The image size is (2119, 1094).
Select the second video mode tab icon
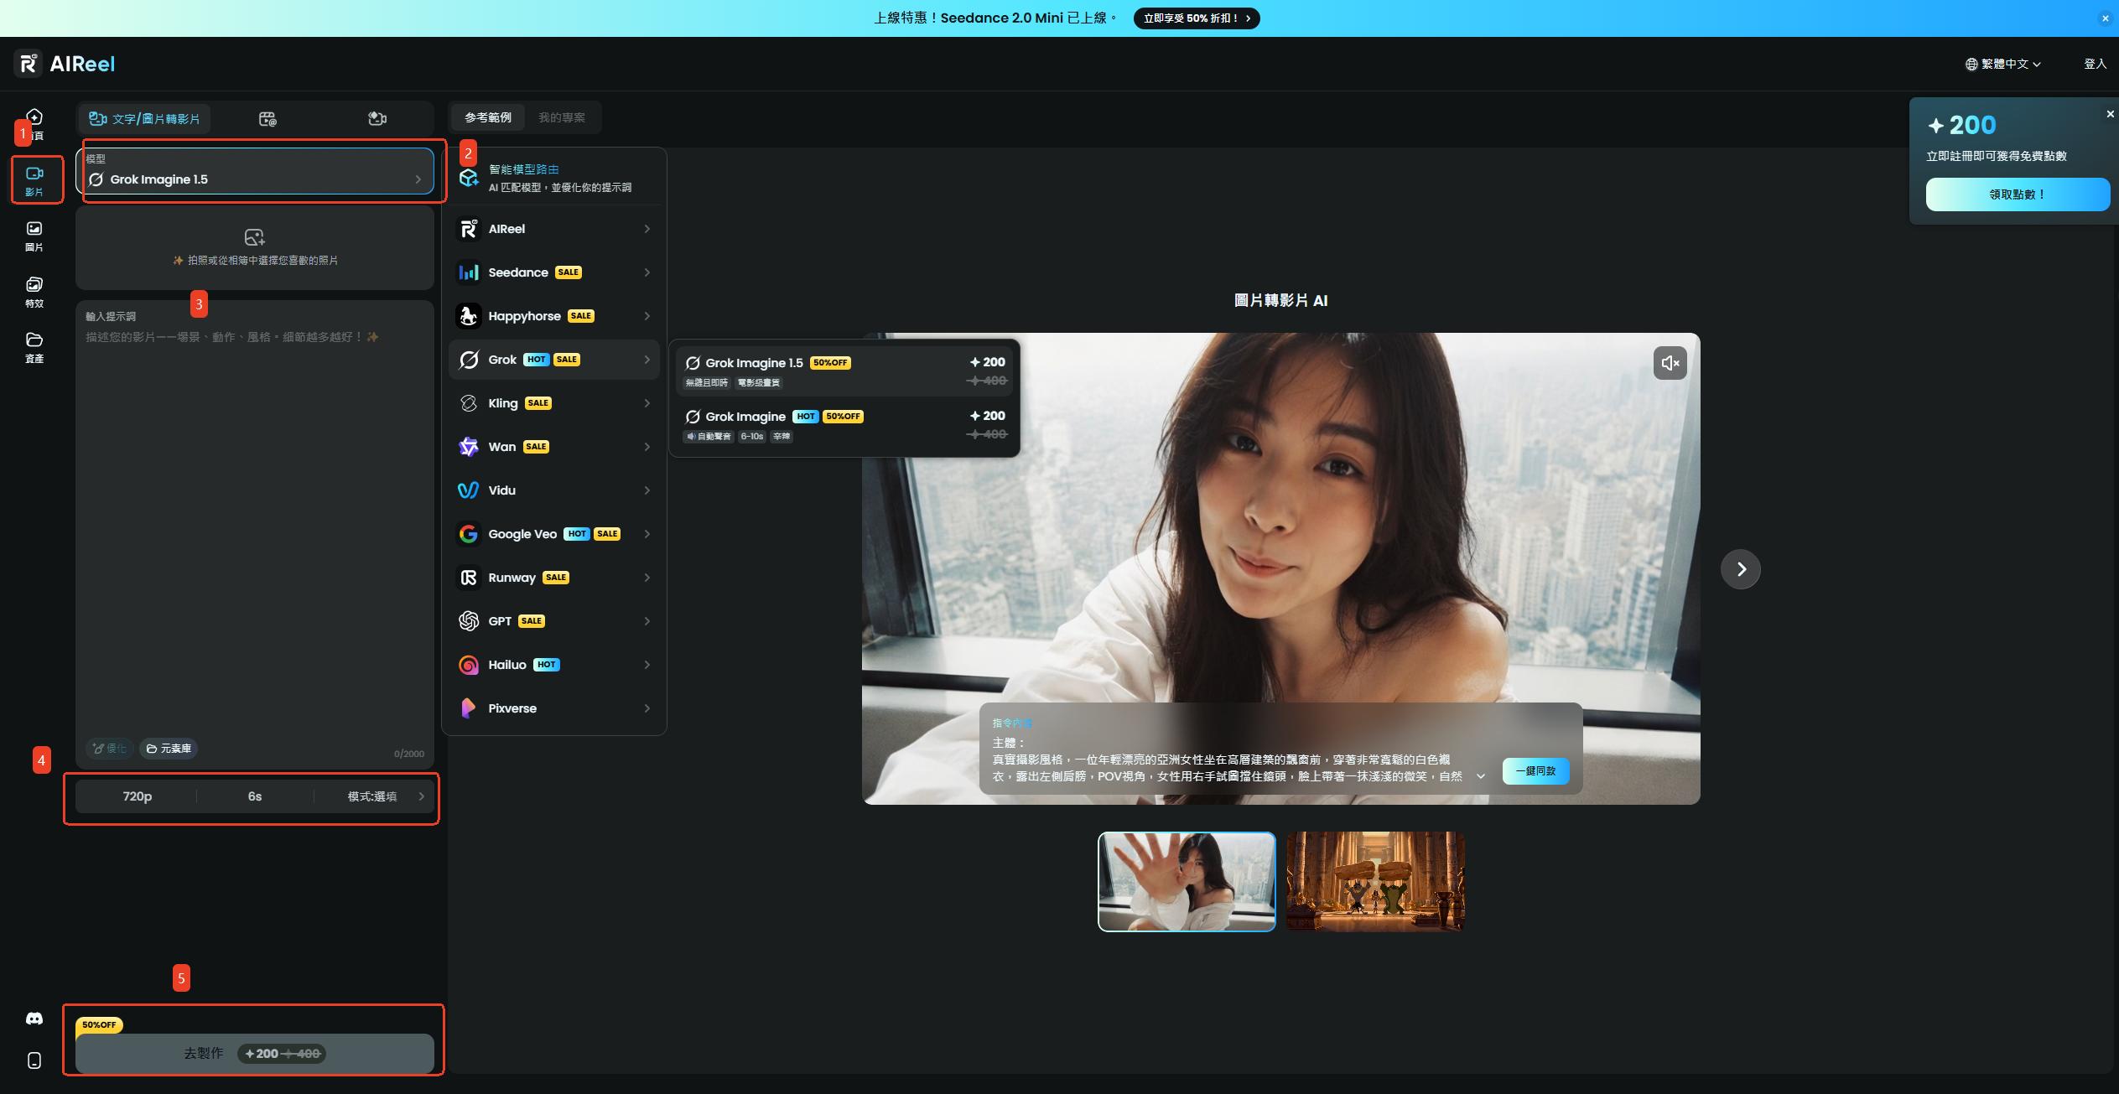point(267,119)
